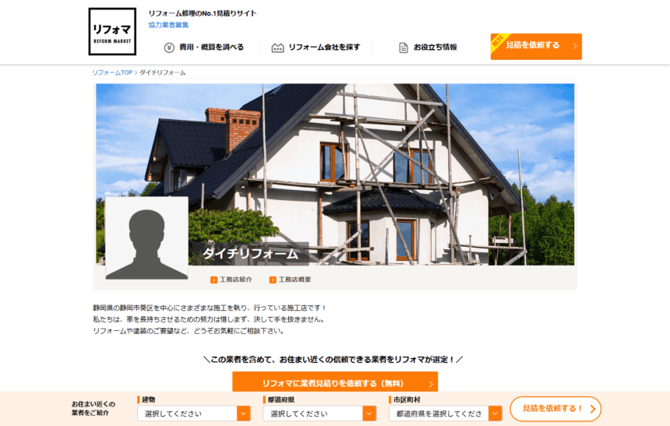Jump to 工務店概要 section link
The width and height of the screenshot is (670, 426).
click(294, 280)
